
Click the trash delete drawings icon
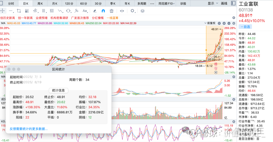112,11
